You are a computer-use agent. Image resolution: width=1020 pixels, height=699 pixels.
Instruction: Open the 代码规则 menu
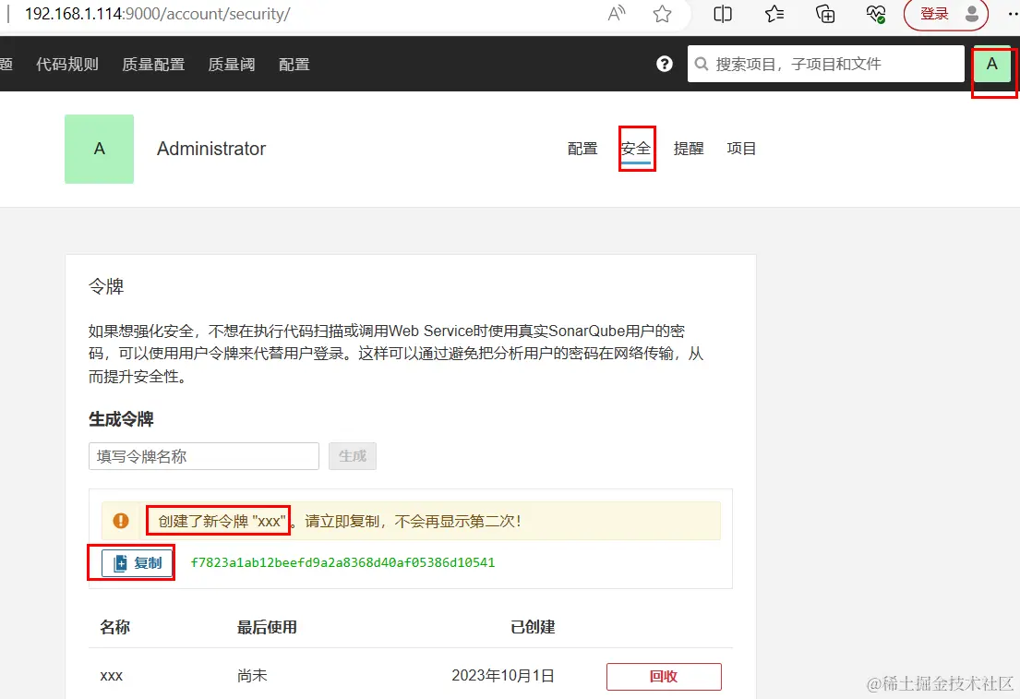pyautogui.click(x=67, y=65)
